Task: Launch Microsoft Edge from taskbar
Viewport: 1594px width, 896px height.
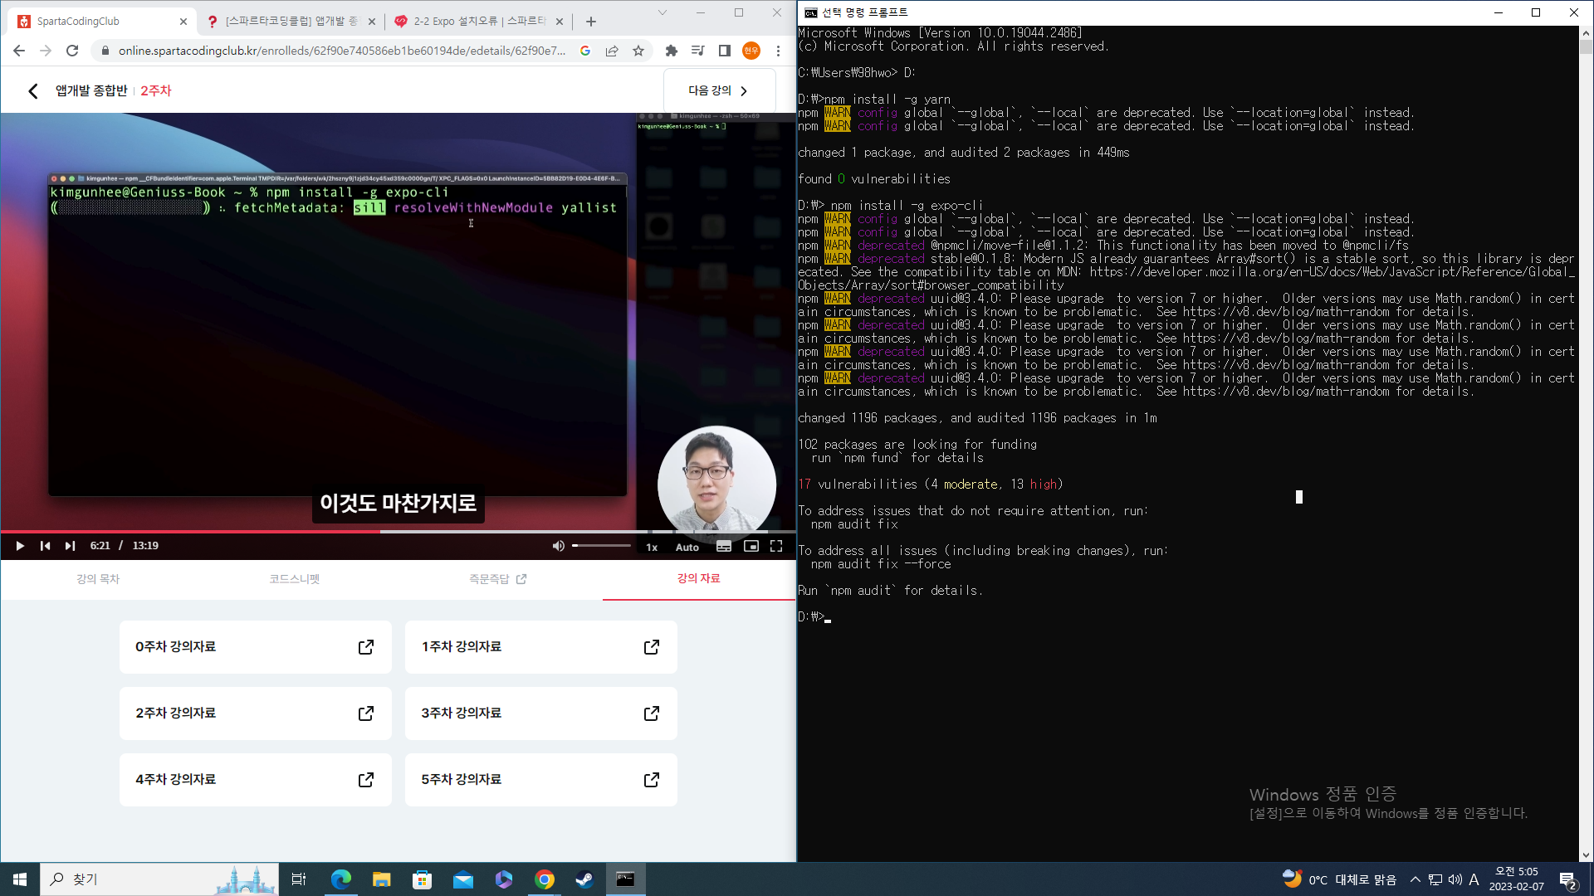Action: [x=341, y=879]
